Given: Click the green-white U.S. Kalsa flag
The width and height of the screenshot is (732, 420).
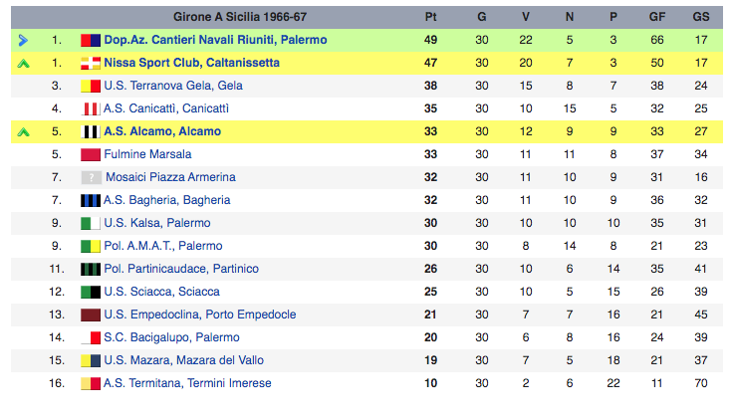Looking at the screenshot, I should tap(91, 223).
